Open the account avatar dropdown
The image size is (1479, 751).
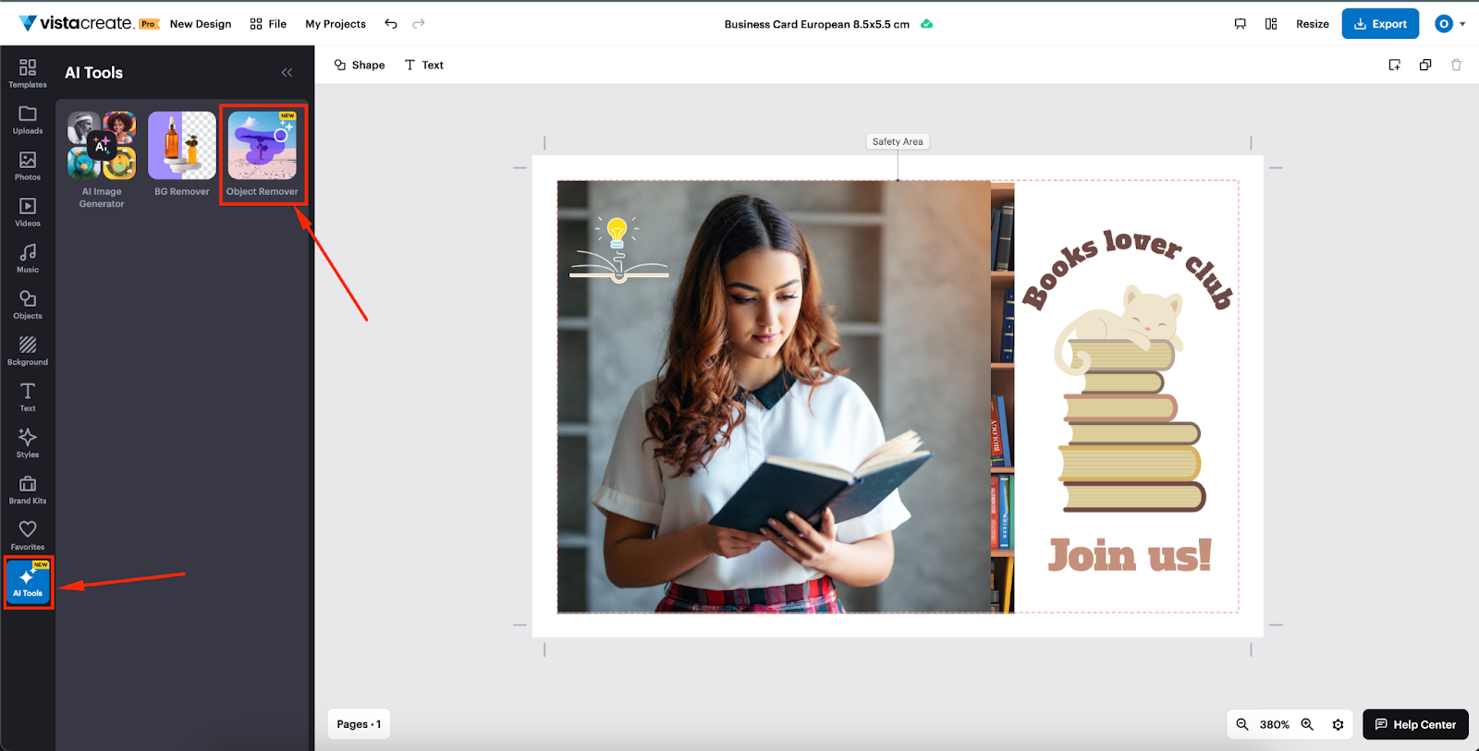pyautogui.click(x=1448, y=24)
